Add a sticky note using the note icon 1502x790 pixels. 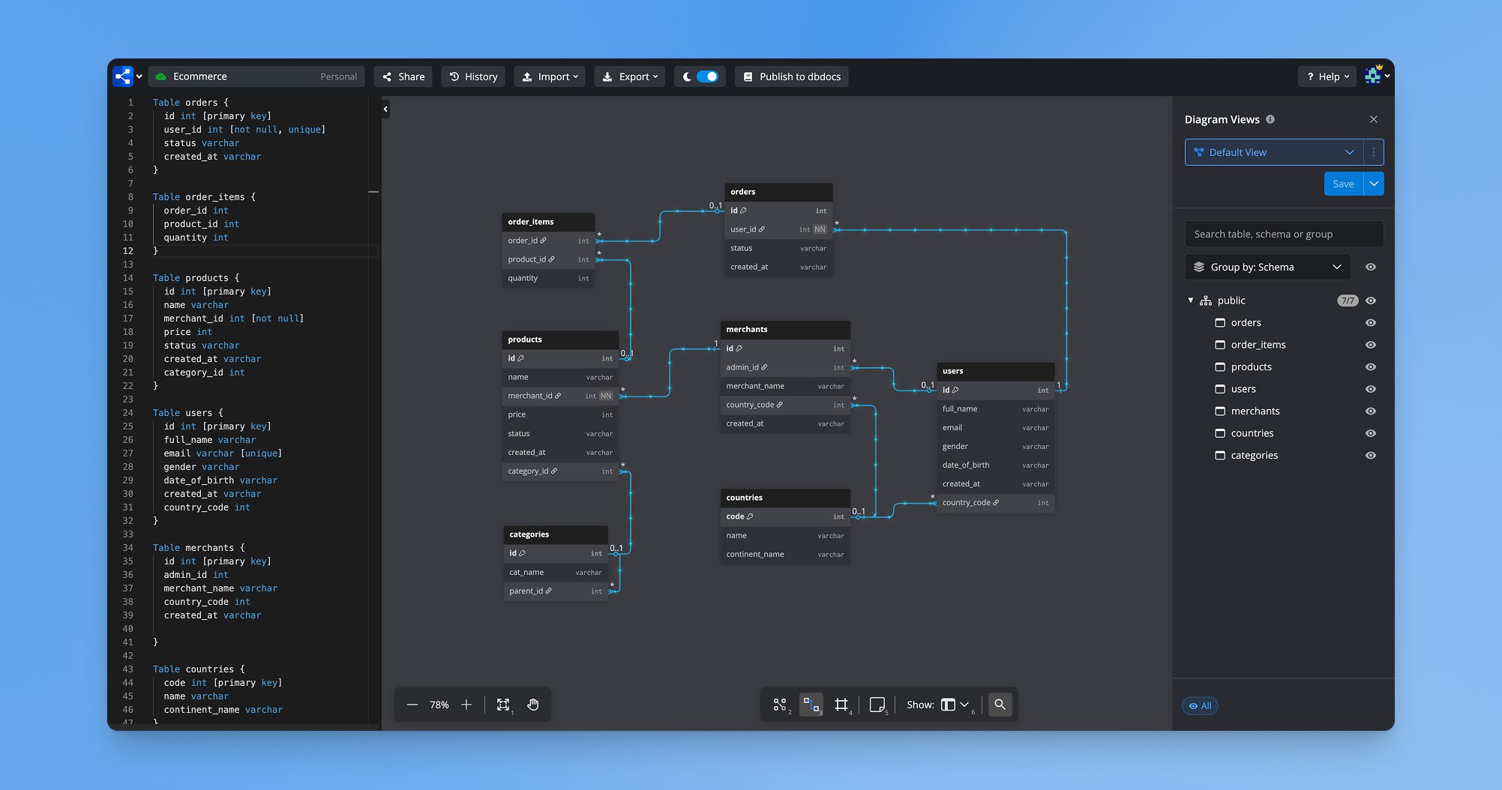(x=877, y=705)
